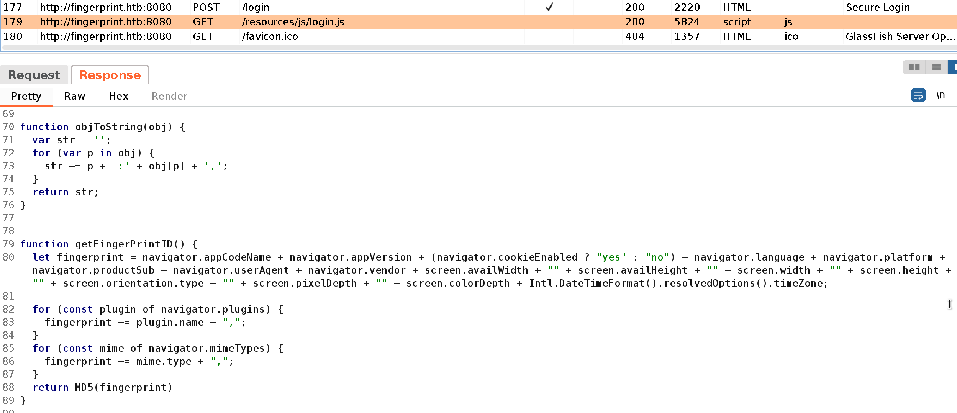
Task: Click the /resources/js/login.js URL cell
Action: click(x=293, y=22)
